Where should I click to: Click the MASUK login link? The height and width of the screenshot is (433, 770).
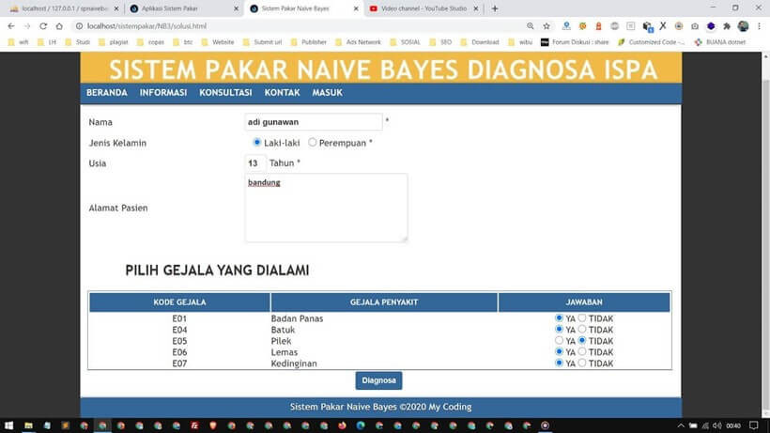[327, 93]
